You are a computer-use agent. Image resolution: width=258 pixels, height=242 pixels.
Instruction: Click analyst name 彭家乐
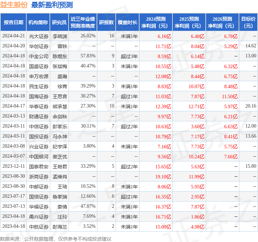[x=60, y=127]
